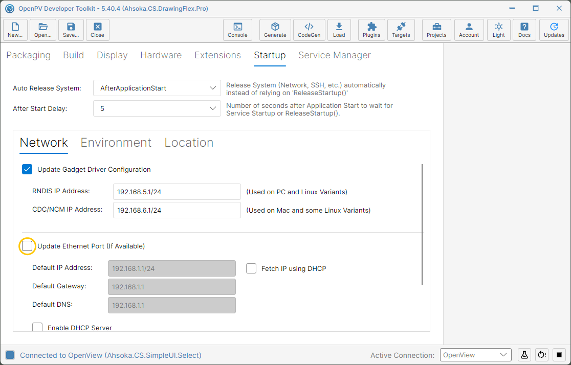Switch to the Packaging tab
571x365 pixels.
coord(29,55)
